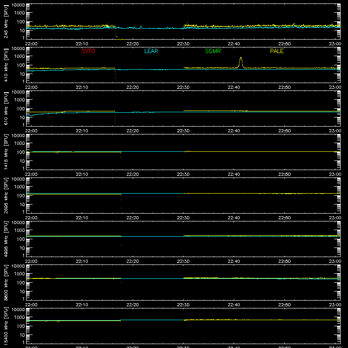The width and height of the screenshot is (348, 348).
Task: Click 22:40 tick under the 410 MHz plot
Action: tap(234, 87)
